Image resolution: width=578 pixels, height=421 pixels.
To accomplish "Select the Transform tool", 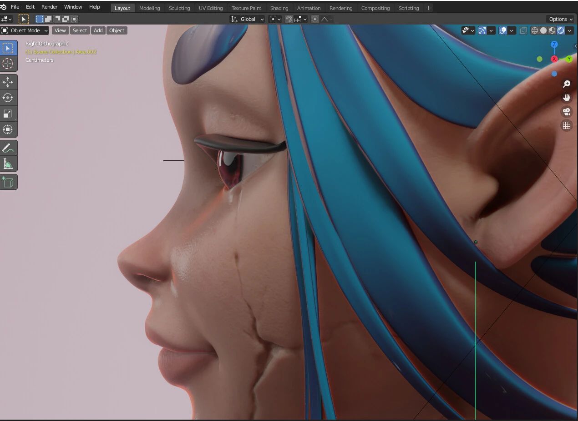I will pos(8,129).
